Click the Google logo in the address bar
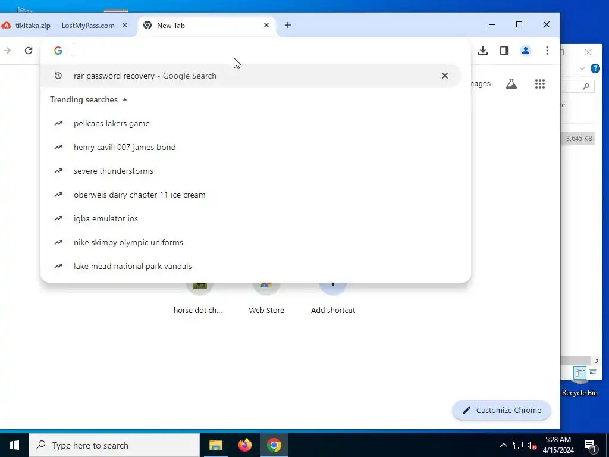The height and width of the screenshot is (457, 609). click(x=58, y=51)
